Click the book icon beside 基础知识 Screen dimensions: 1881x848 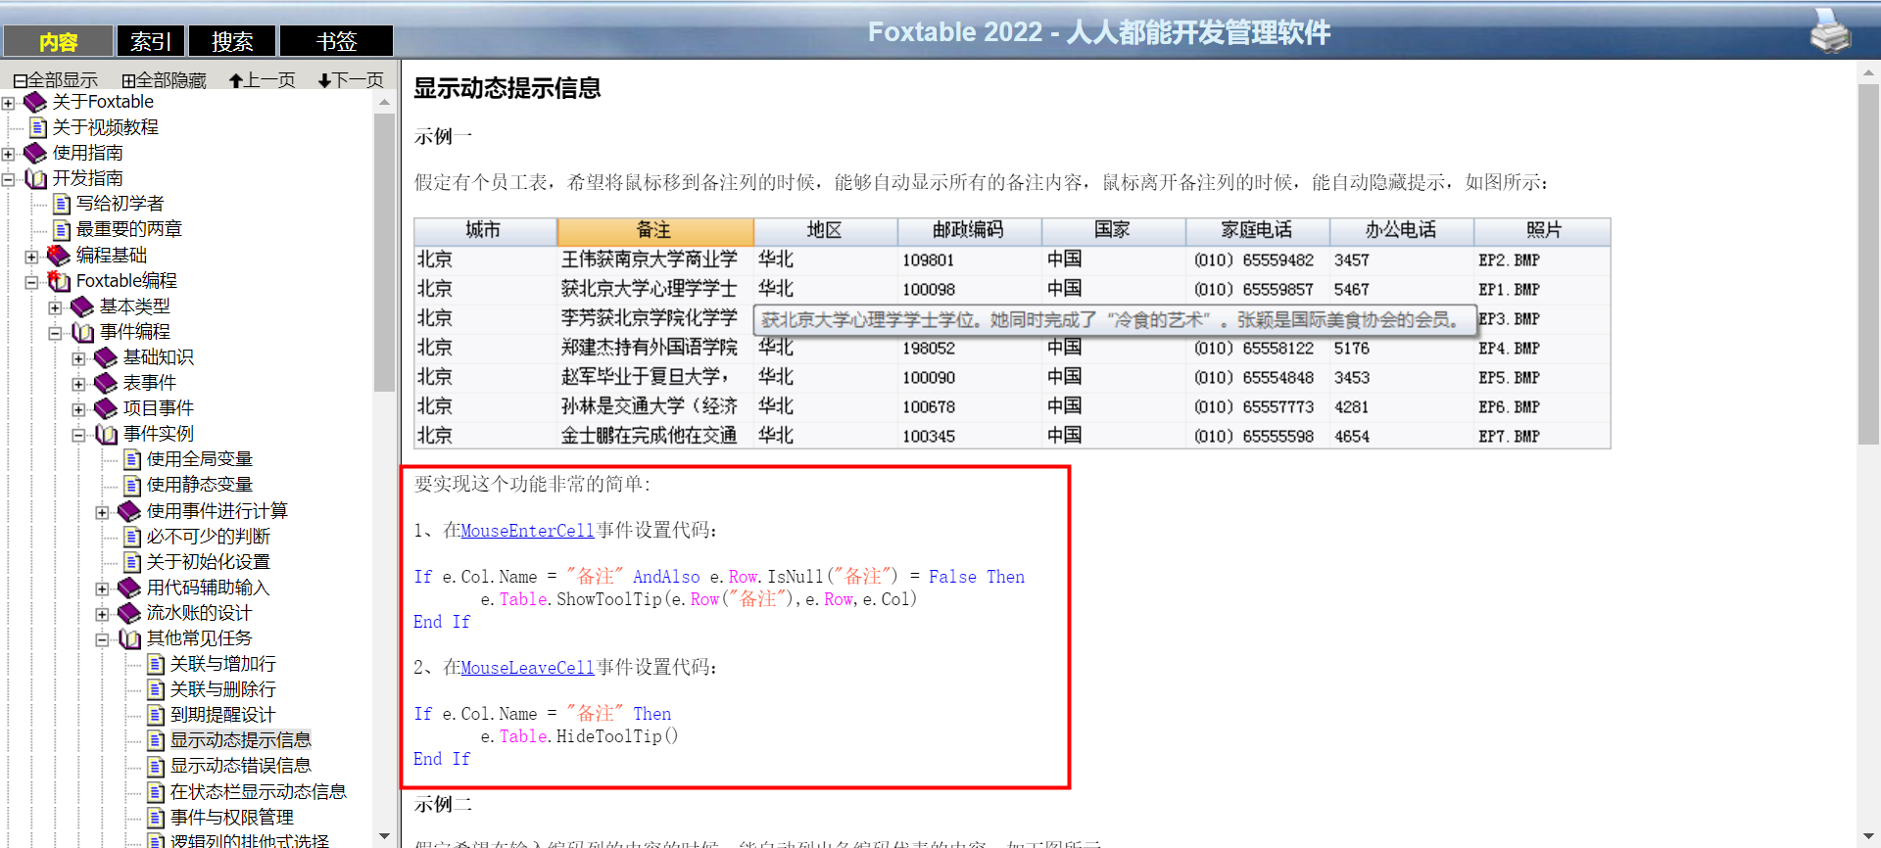(x=106, y=357)
